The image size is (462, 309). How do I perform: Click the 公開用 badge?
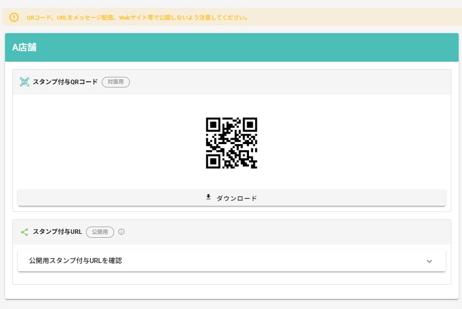[100, 232]
